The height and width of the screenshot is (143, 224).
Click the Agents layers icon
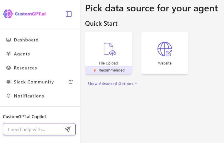[9, 54]
